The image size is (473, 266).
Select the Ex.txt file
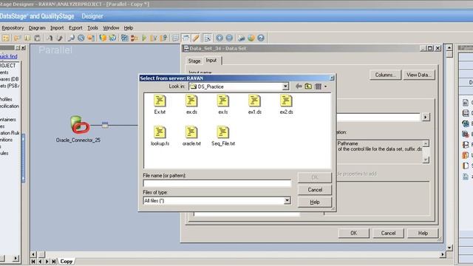coord(160,104)
